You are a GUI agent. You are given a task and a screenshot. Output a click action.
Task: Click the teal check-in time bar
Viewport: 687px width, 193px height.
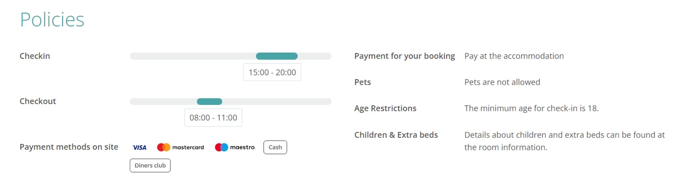point(277,56)
